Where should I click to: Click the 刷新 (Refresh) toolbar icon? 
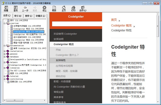pyautogui.click(x=54, y=9)
